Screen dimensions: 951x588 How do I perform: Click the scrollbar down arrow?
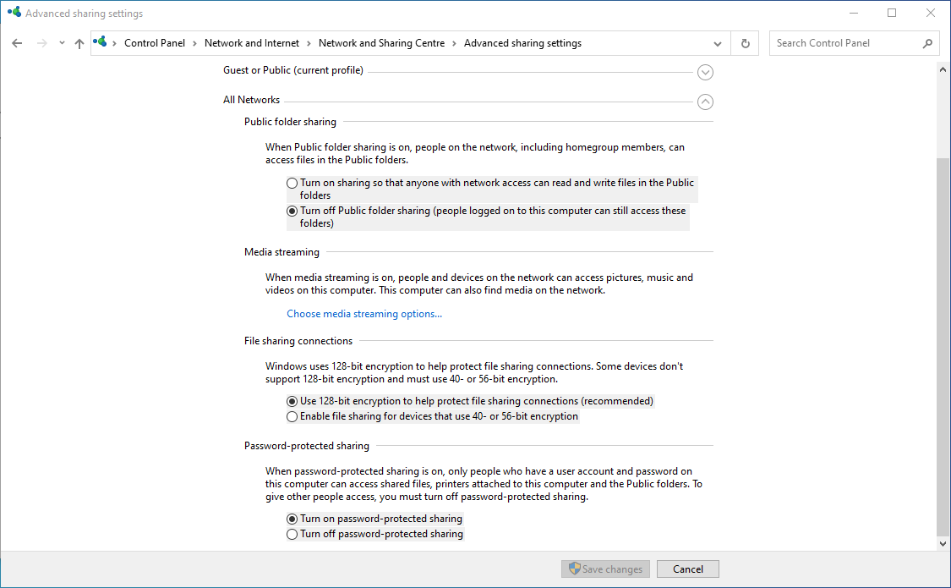(x=943, y=544)
